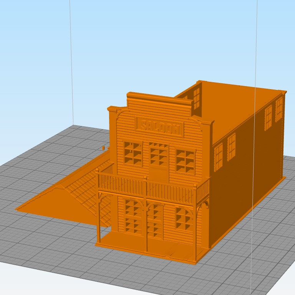This screenshot has height=295, width=295.
Task: Click the SALOON sign on the facade
Action: pos(159,127)
